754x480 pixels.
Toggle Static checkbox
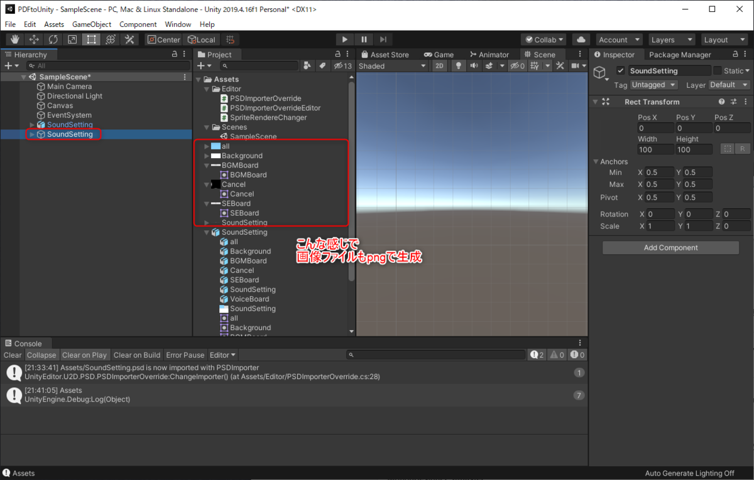click(718, 71)
